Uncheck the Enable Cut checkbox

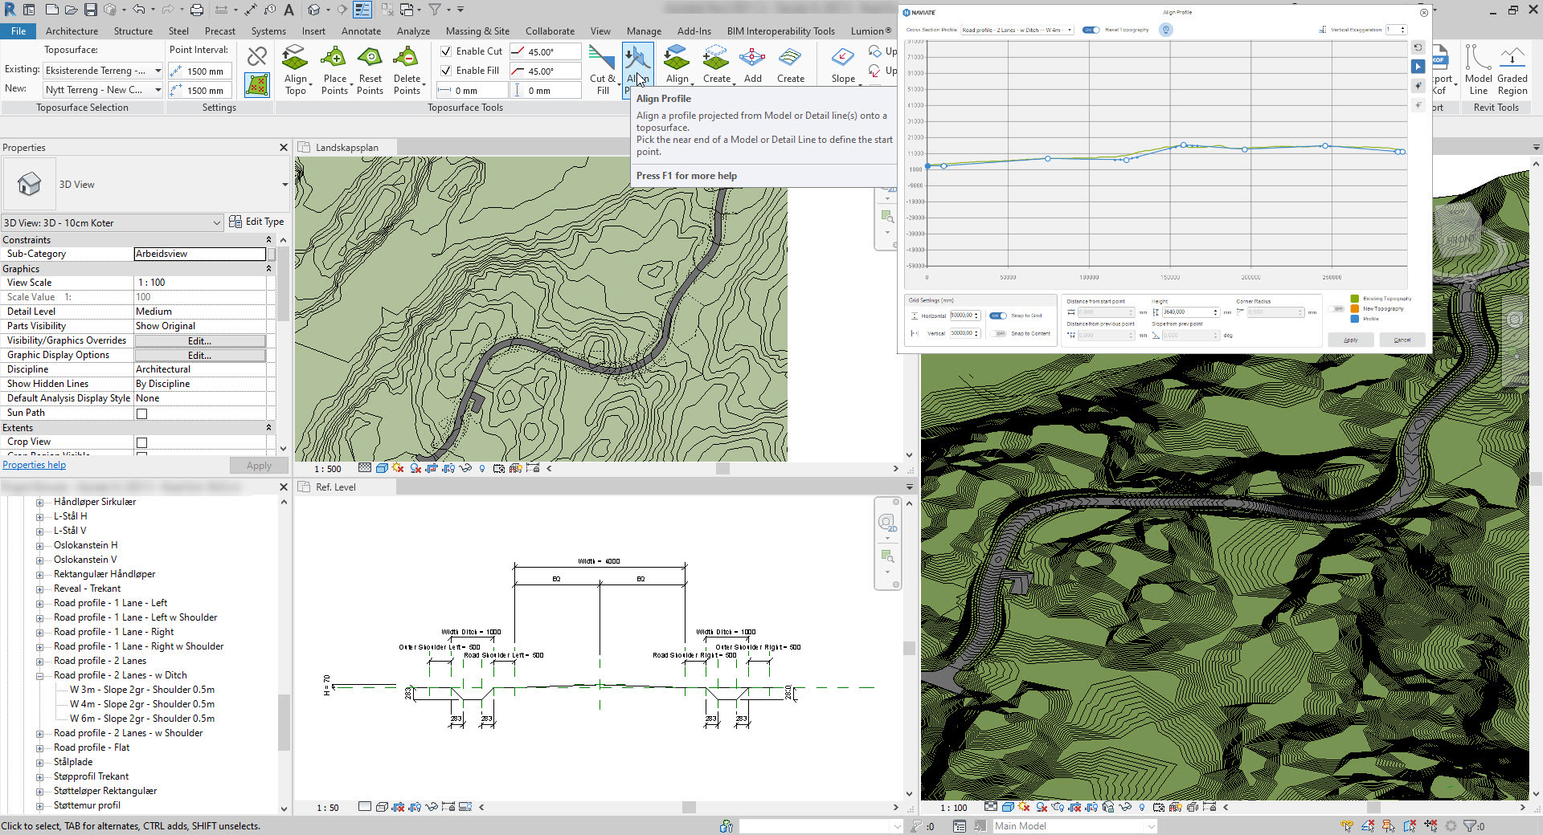(447, 51)
